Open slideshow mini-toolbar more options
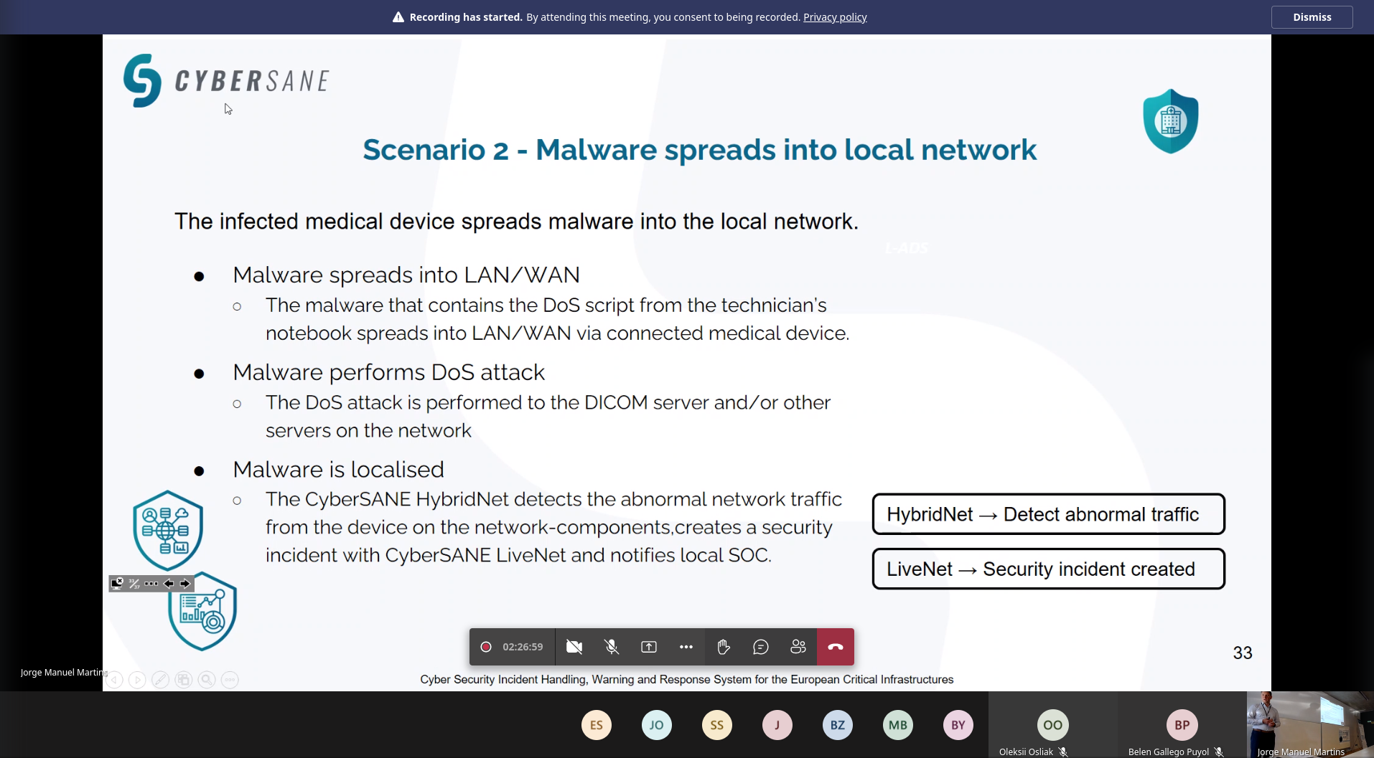Screen dimensions: 1374x758 point(151,584)
